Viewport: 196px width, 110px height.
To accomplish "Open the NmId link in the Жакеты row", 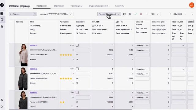I will [x=33, y=45].
